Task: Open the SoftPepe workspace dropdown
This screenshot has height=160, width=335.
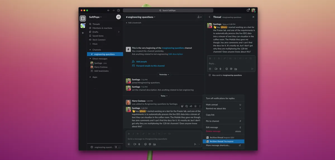Action: (95, 17)
